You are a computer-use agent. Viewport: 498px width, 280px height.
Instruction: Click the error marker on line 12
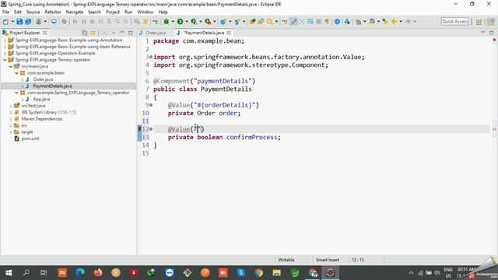click(x=139, y=129)
